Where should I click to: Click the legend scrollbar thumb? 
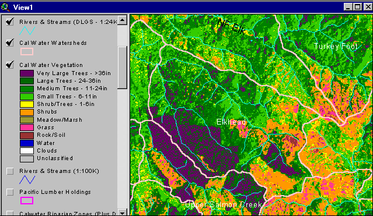pyautogui.click(x=122, y=68)
